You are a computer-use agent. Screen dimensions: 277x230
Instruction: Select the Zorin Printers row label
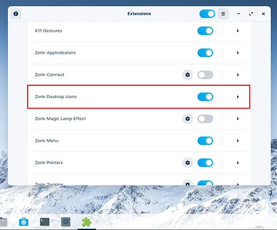tap(49, 163)
